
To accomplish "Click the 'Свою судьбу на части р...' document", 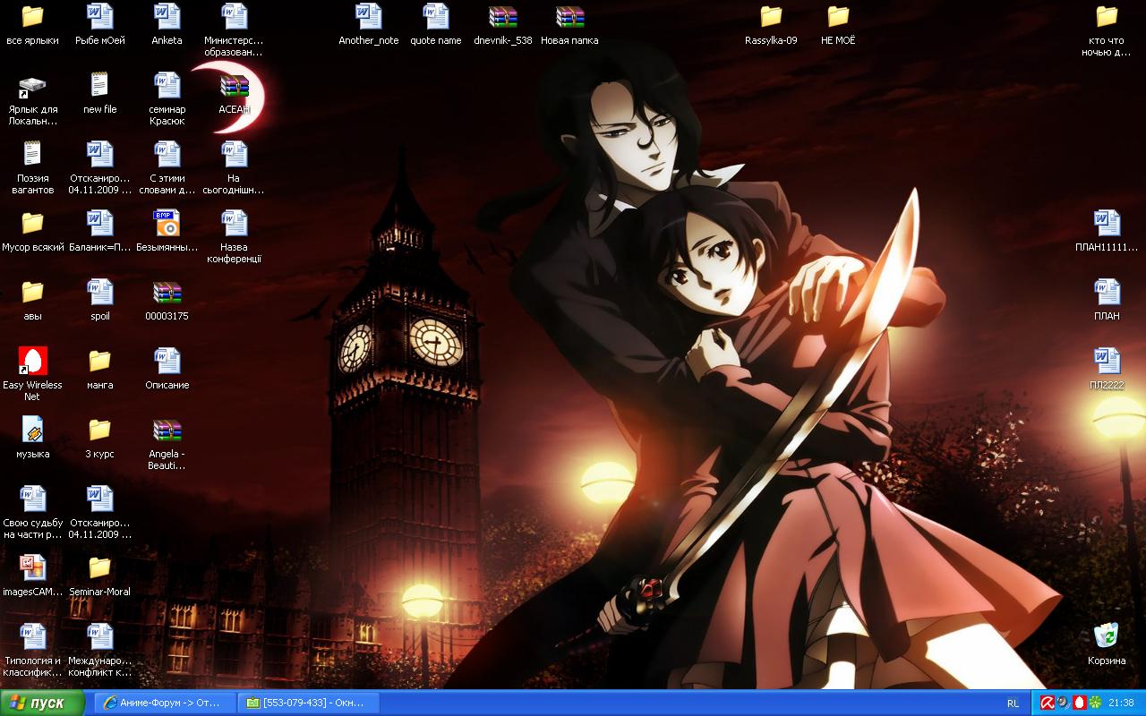I will [32, 499].
